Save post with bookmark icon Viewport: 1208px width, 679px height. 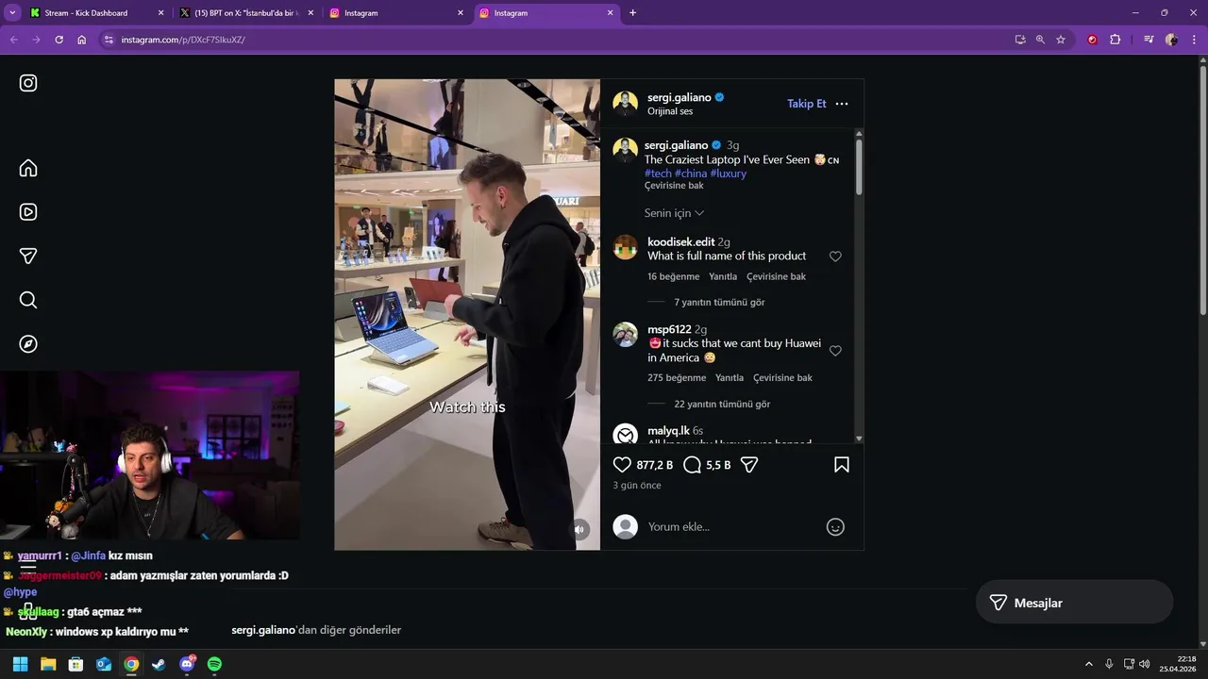842,465
